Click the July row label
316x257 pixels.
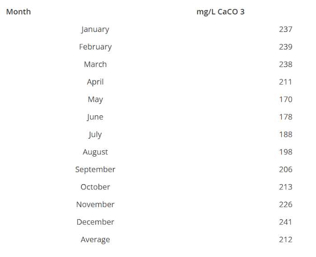tap(95, 135)
